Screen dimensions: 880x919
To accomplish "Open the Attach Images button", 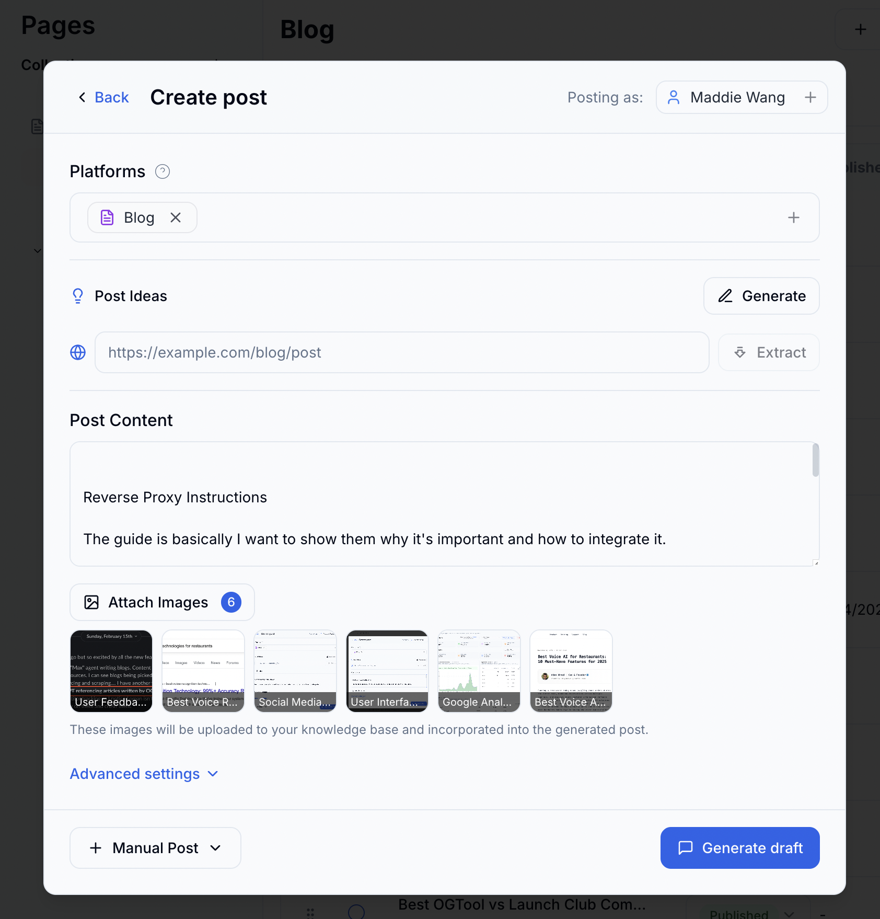I will 162,602.
